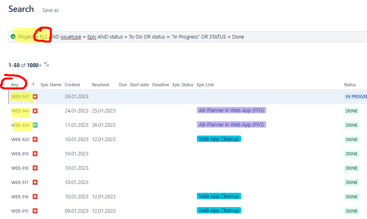This screenshot has height=219, width=367.
Task: Sort by the T type column header
Action: coord(33,85)
